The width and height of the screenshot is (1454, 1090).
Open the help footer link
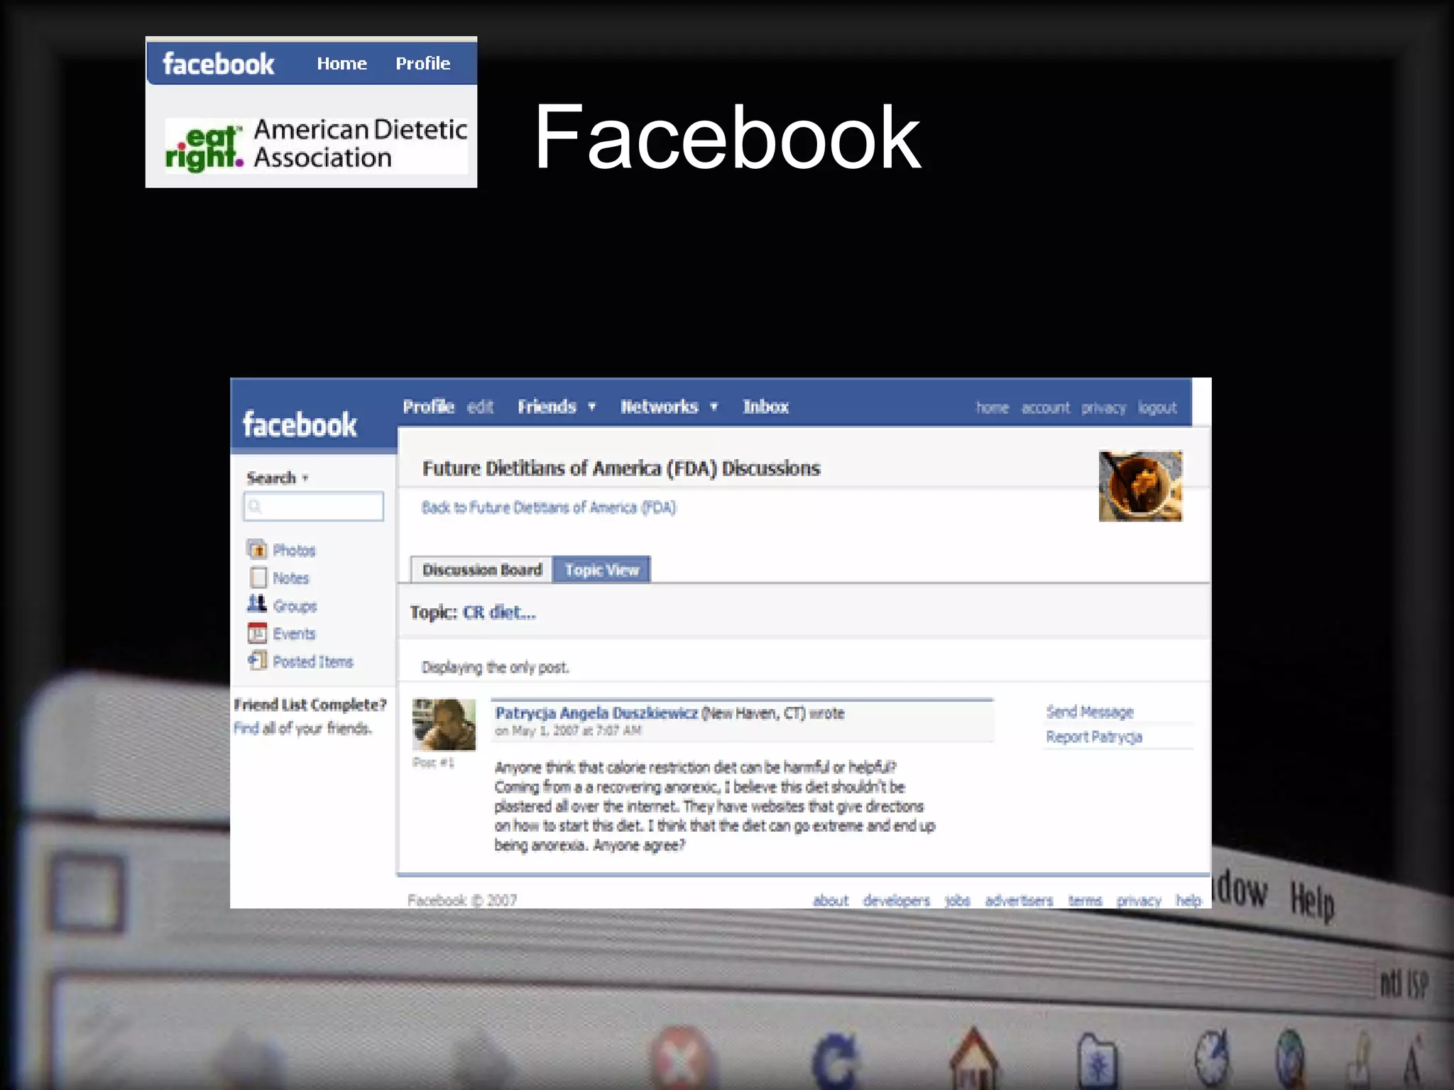[1188, 901]
